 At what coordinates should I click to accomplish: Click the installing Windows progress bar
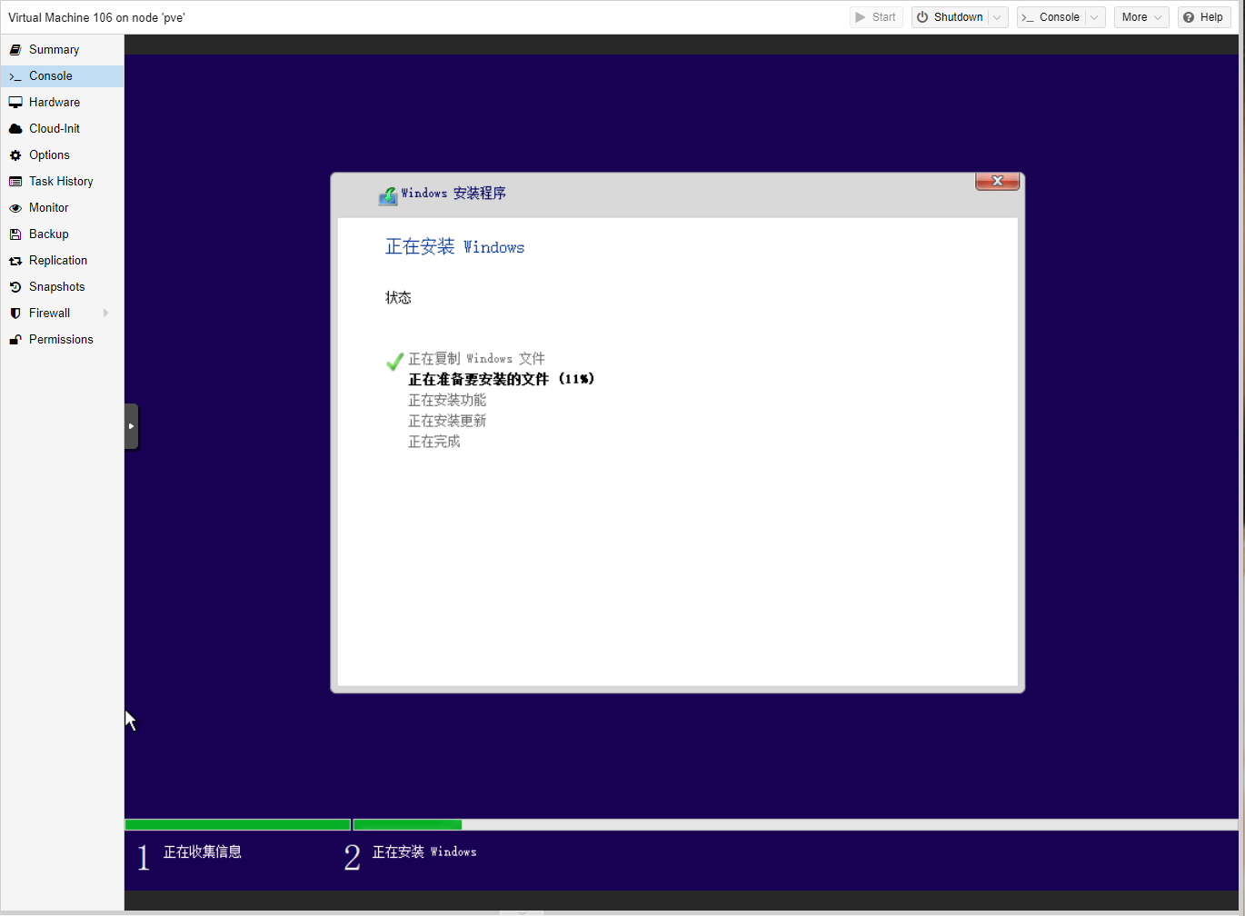coord(794,825)
